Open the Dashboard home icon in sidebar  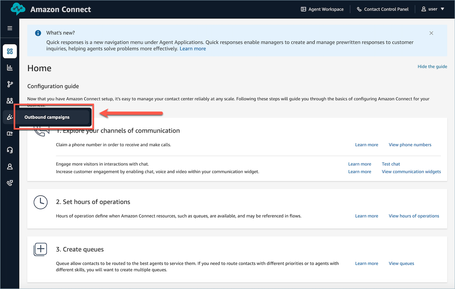pyautogui.click(x=10, y=51)
